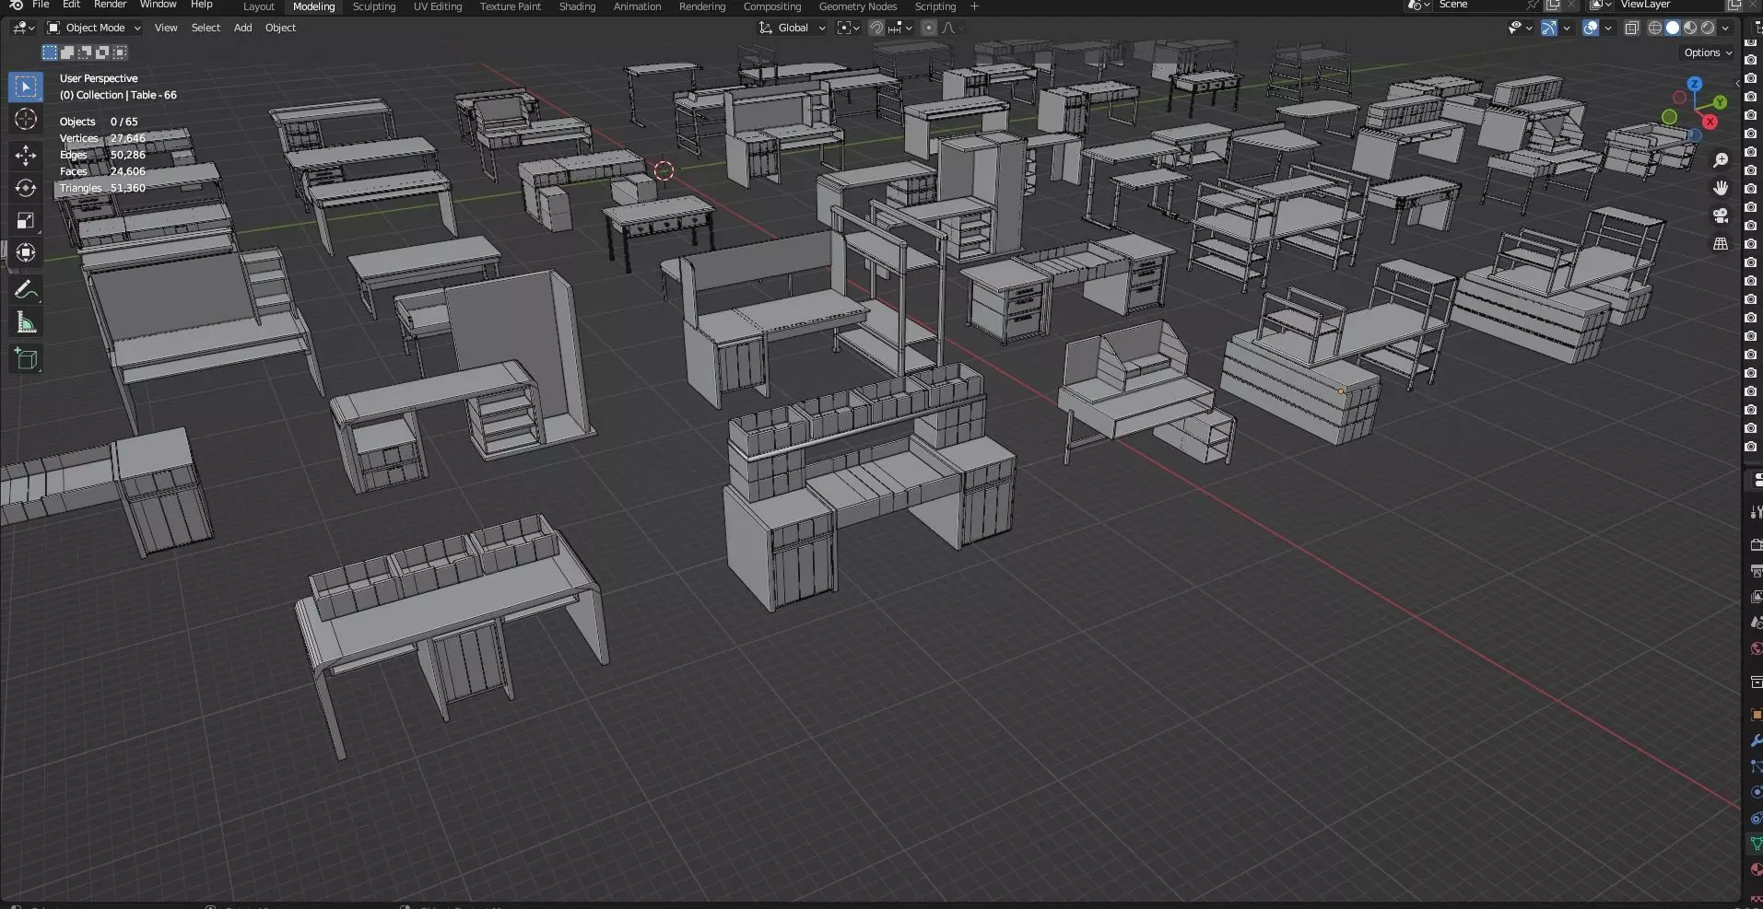This screenshot has height=909, width=1763.
Task: Open the editor type dropdown
Action: coord(23,28)
